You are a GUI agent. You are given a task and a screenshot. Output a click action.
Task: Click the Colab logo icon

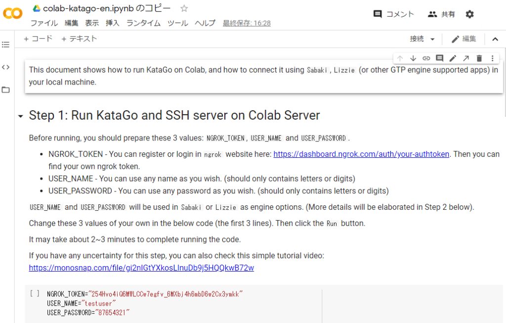coord(12,13)
